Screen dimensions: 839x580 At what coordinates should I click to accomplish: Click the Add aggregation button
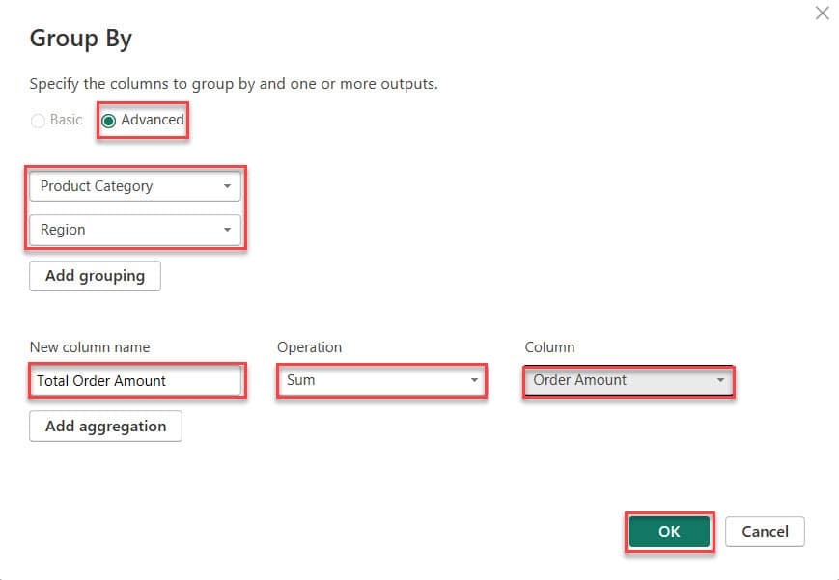pyautogui.click(x=105, y=427)
